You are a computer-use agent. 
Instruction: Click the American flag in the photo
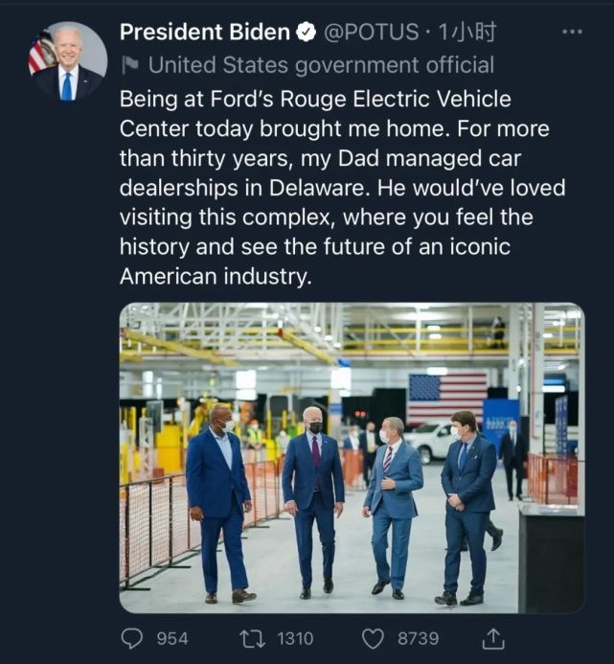446,398
